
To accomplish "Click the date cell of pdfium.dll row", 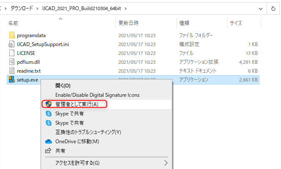I will [137, 62].
